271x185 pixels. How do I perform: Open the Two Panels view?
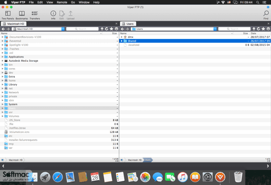8,15
